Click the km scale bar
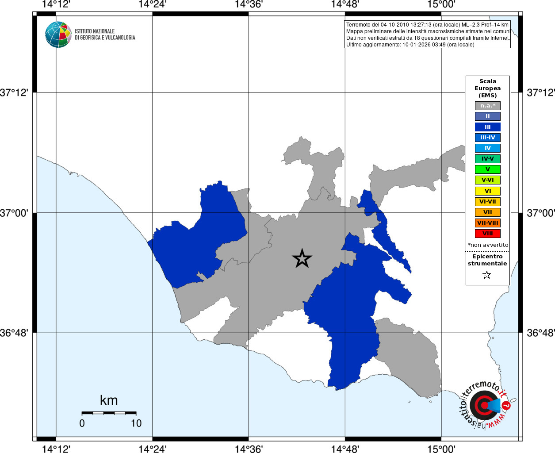 coord(109,413)
